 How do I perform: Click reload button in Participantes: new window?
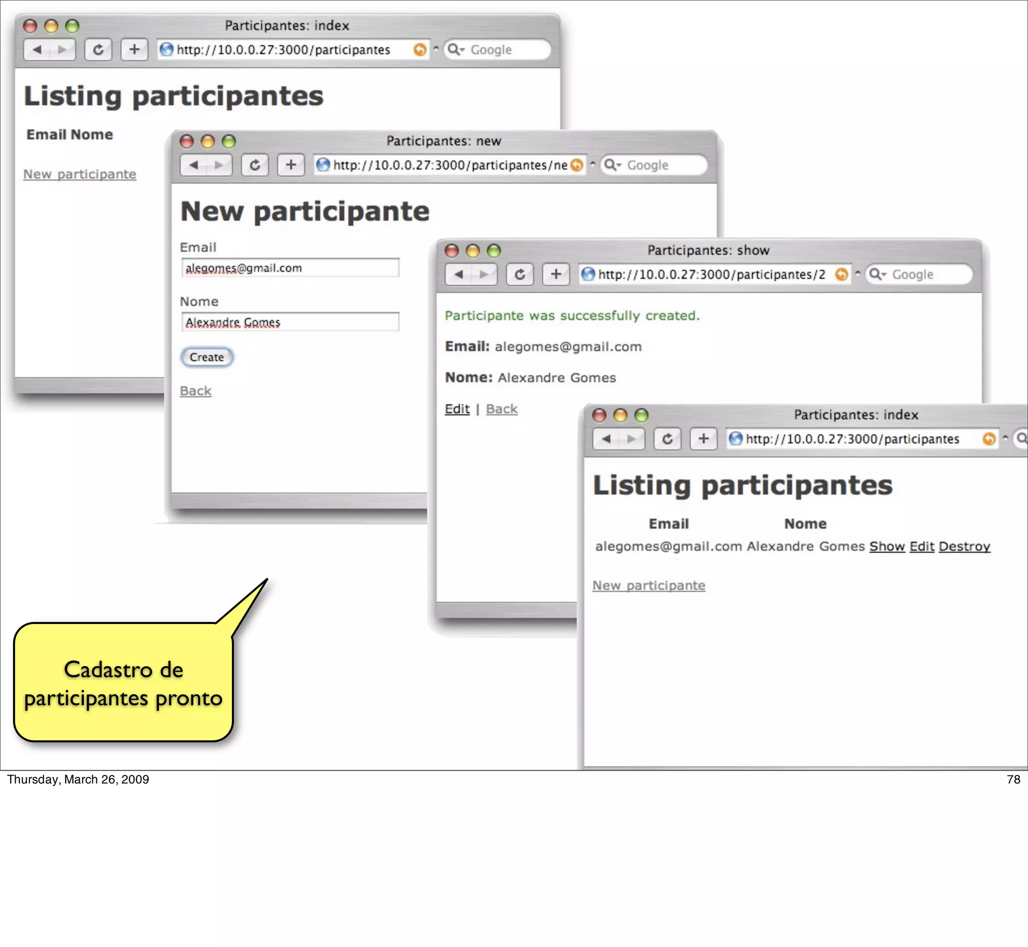255,165
